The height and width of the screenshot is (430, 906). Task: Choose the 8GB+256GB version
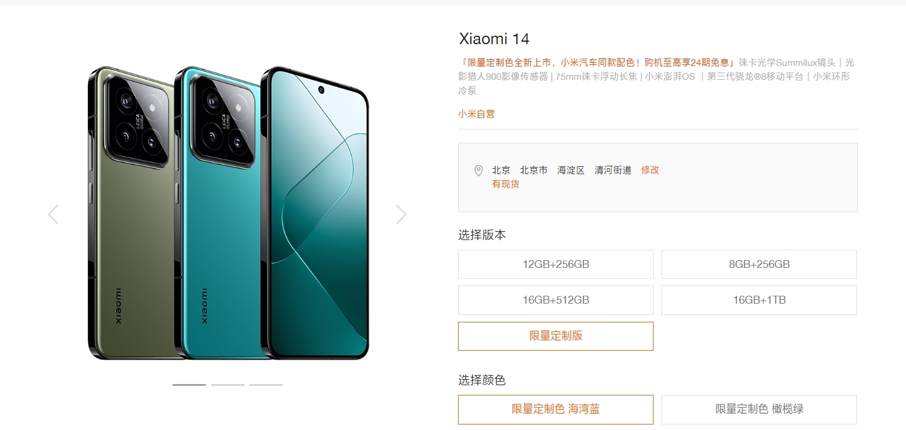coord(759,264)
